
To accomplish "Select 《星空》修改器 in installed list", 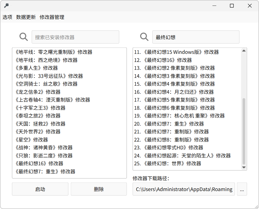I will [x=69, y=140].
